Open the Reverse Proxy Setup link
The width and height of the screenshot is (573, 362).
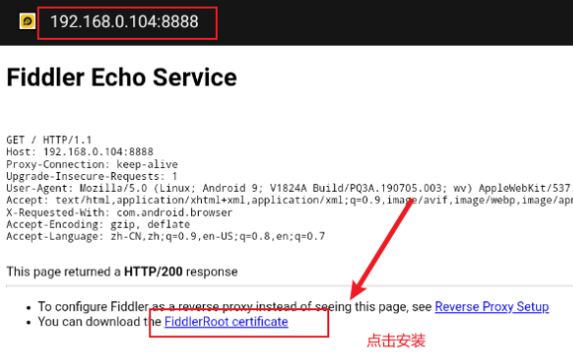pyautogui.click(x=491, y=307)
